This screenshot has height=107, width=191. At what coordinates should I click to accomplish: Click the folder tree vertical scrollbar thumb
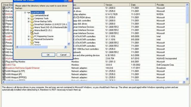point(69,26)
